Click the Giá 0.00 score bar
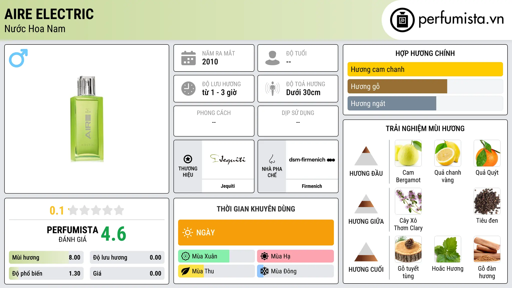Screen dimensions: 512x288 point(127,273)
